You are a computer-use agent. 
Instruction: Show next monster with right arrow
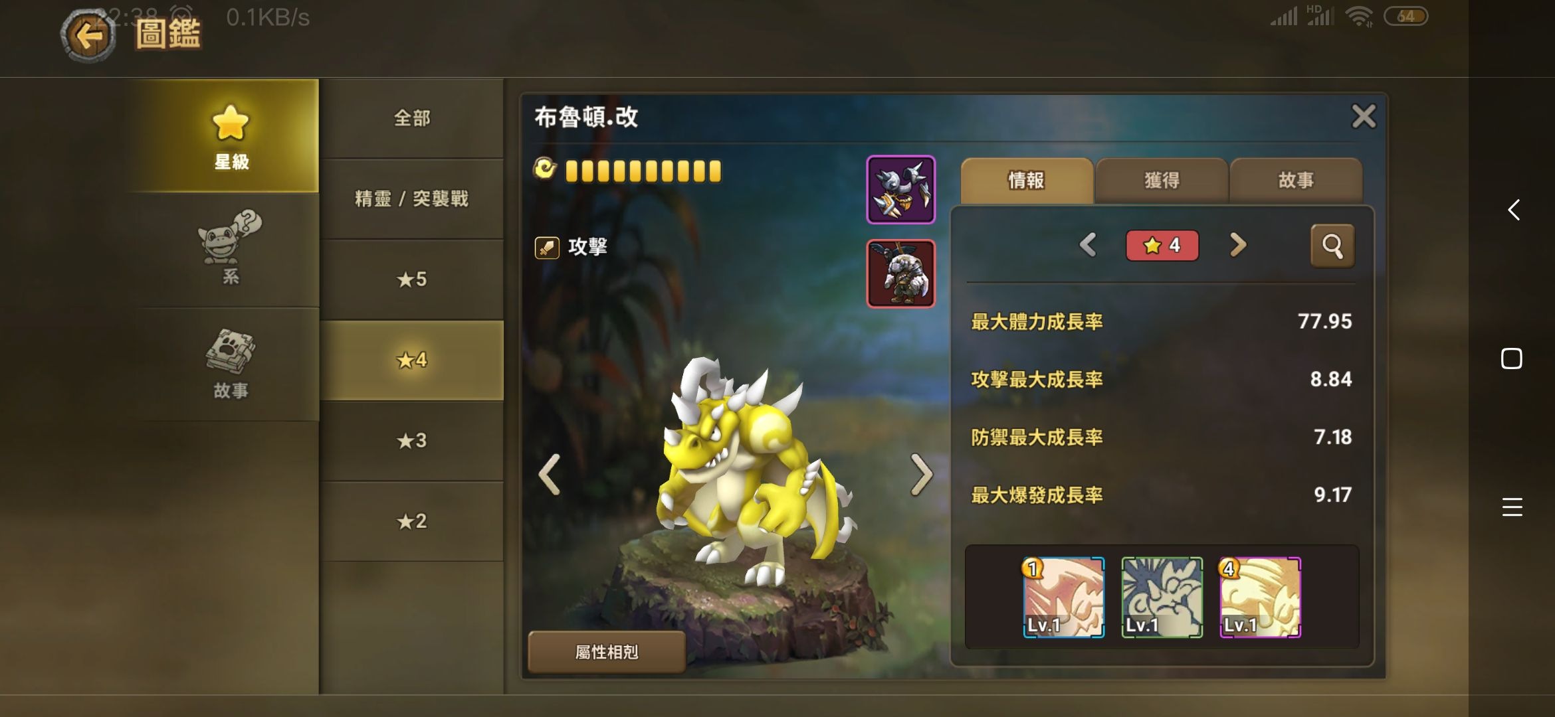(922, 474)
